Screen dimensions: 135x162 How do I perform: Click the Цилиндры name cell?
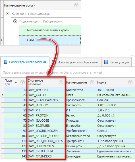[81, 156]
